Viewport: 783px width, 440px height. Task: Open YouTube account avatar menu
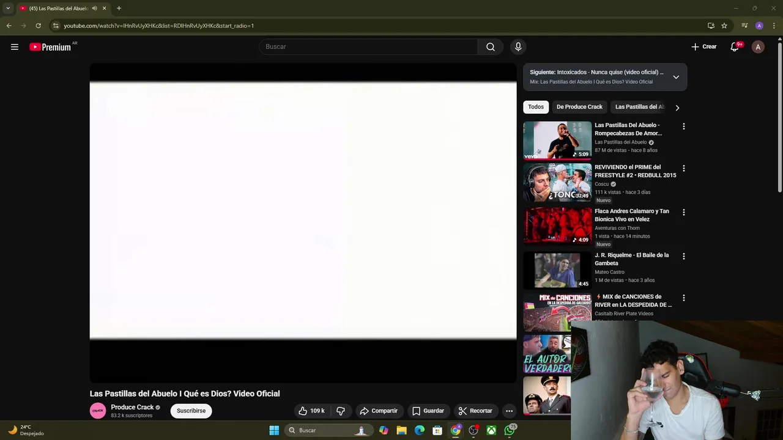click(758, 47)
